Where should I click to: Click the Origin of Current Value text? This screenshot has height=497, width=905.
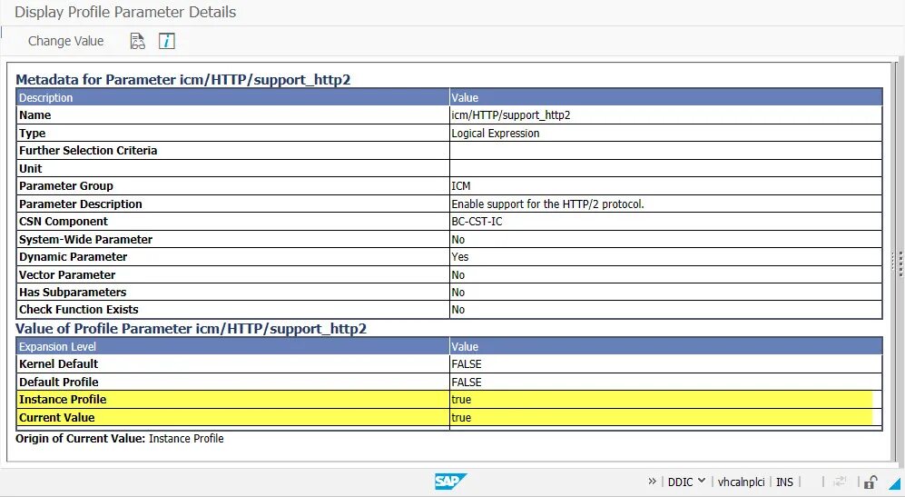point(120,439)
